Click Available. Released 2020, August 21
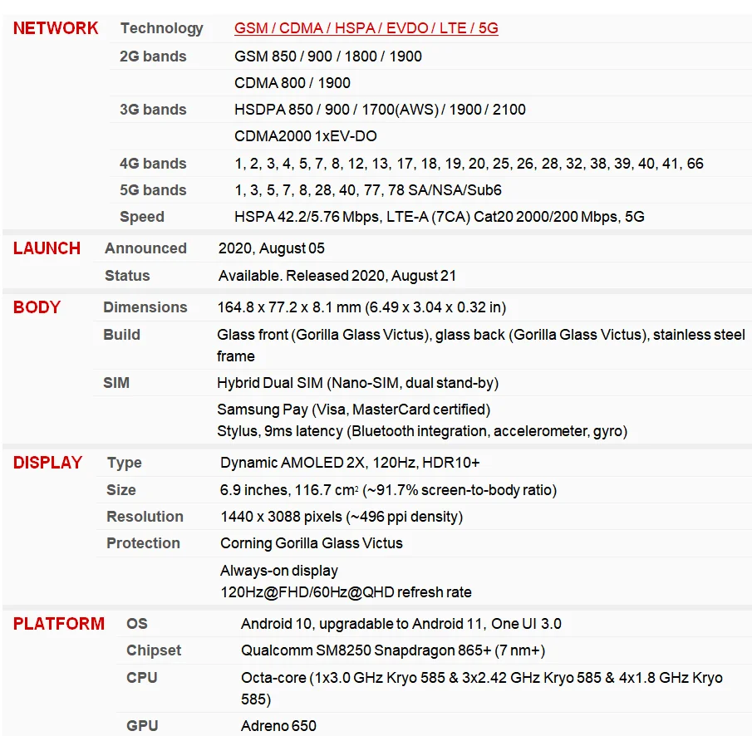The height and width of the screenshot is (736, 752). point(337,276)
